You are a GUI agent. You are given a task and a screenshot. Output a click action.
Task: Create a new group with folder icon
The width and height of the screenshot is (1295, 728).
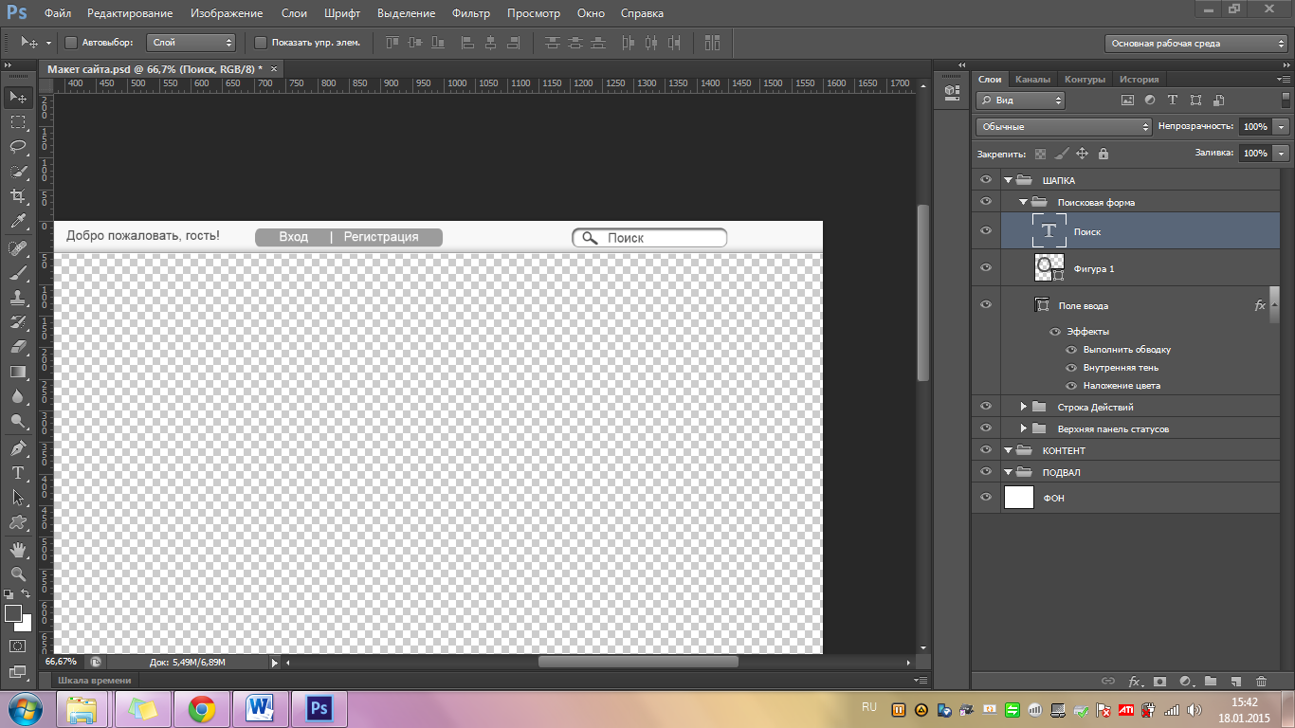(x=1211, y=681)
